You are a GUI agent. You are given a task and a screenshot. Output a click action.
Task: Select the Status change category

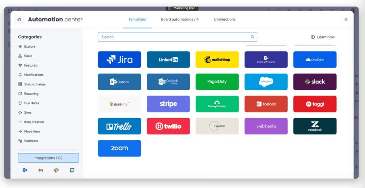point(32,84)
